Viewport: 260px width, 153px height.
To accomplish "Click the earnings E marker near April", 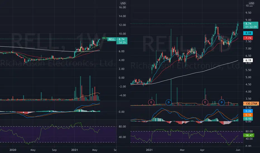I will point(205,102).
